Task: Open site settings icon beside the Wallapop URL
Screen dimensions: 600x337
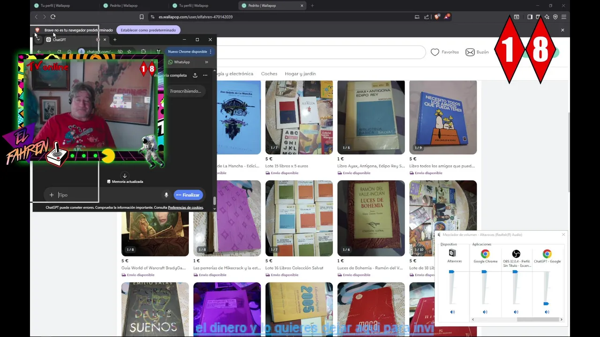Action: [x=152, y=17]
